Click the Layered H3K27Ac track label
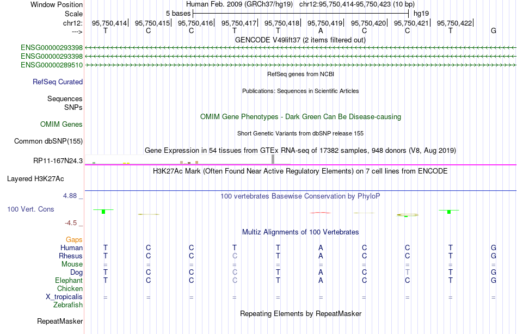Viewport: 517px width, 334px height. pos(35,179)
